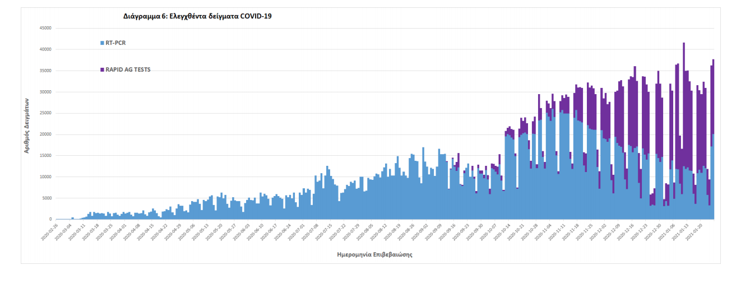Select the 2020-07-01 date label
The image size is (750, 288).
pos(295,231)
